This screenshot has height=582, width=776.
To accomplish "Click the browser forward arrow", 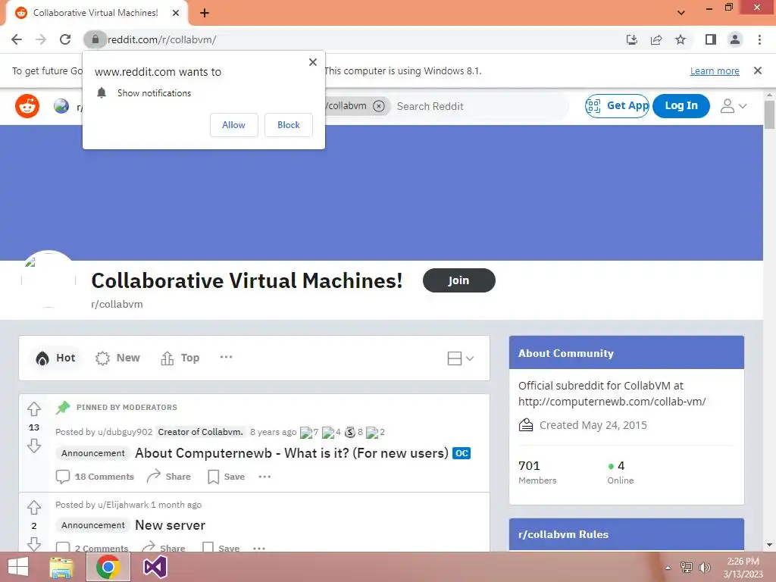I will (x=41, y=39).
